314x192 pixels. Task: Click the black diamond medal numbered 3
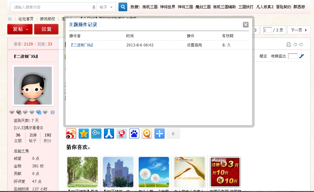click(19, 112)
